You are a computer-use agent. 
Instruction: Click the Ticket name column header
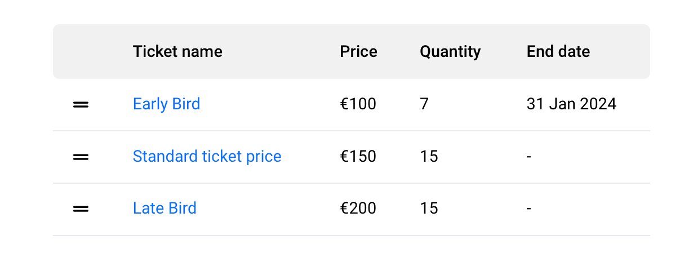pyautogui.click(x=177, y=52)
